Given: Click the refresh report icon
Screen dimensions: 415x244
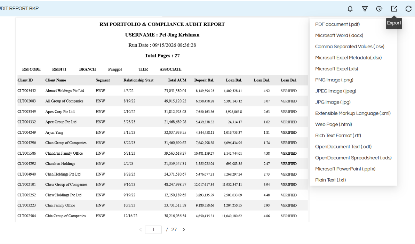Looking at the screenshot, I should pos(408,9).
